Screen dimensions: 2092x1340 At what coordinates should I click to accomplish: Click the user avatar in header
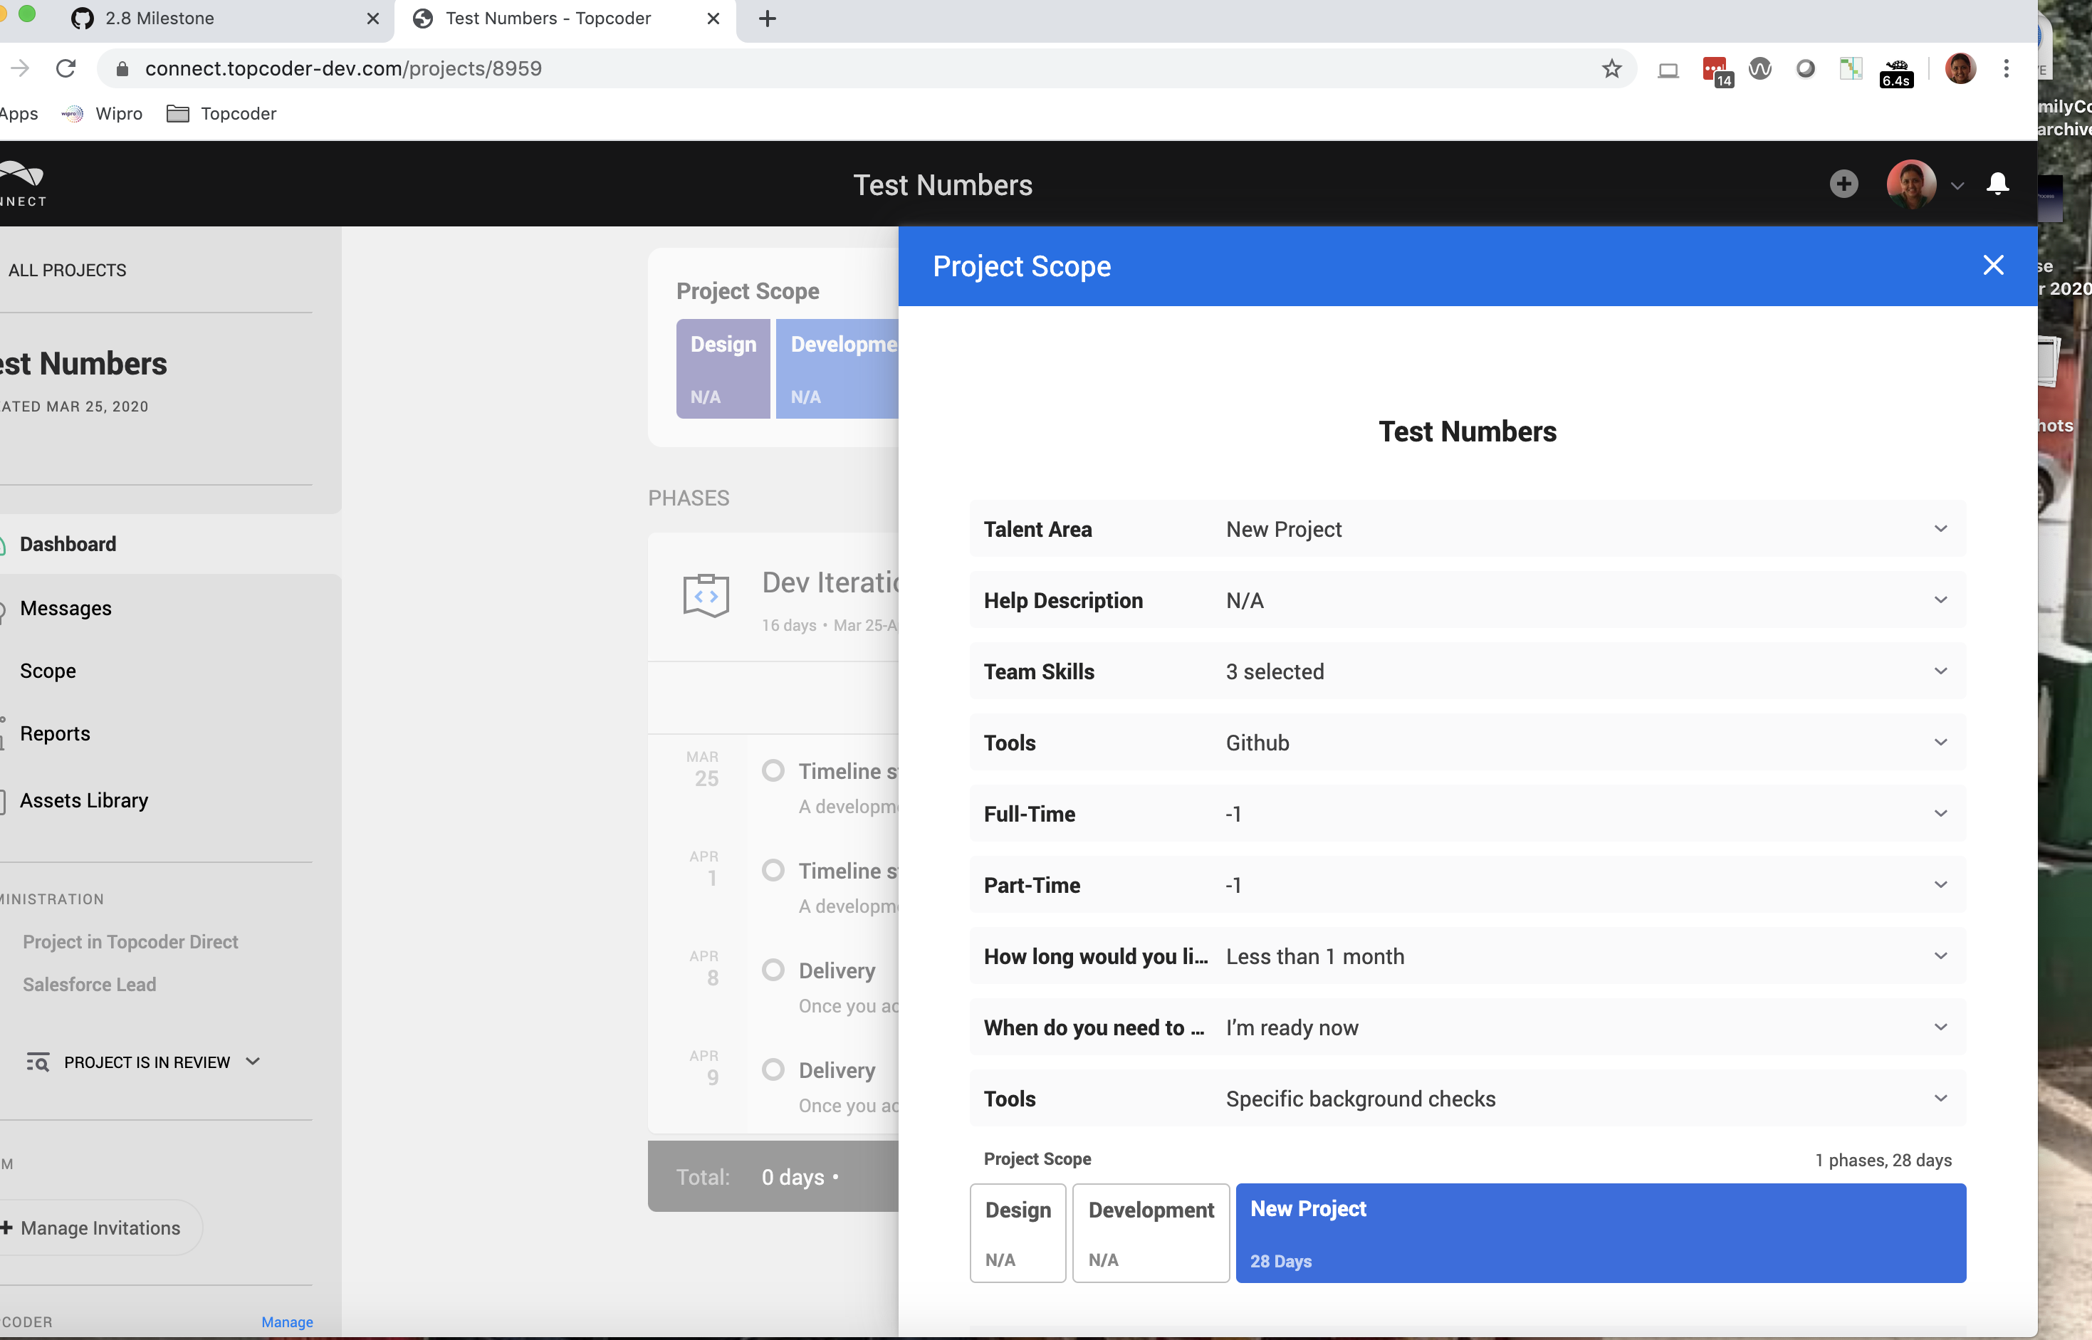1910,184
